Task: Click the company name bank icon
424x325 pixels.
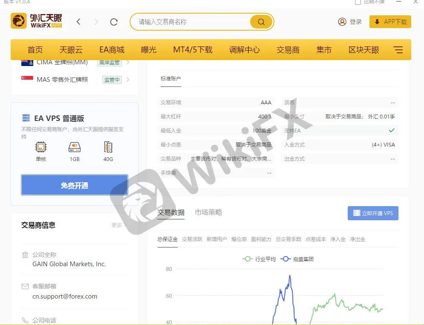Action: pyautogui.click(x=25, y=255)
